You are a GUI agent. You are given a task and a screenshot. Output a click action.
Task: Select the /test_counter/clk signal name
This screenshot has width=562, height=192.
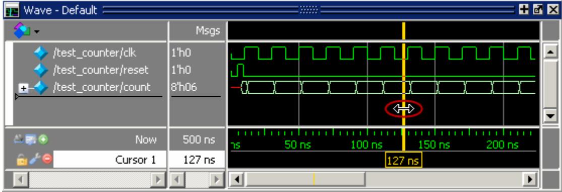(95, 53)
